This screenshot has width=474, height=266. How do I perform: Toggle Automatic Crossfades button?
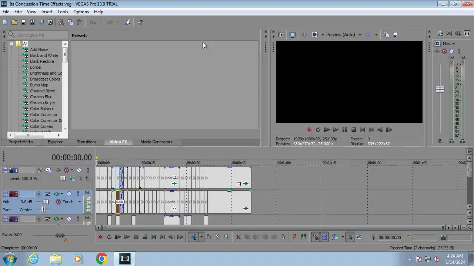pyautogui.click(x=324, y=237)
